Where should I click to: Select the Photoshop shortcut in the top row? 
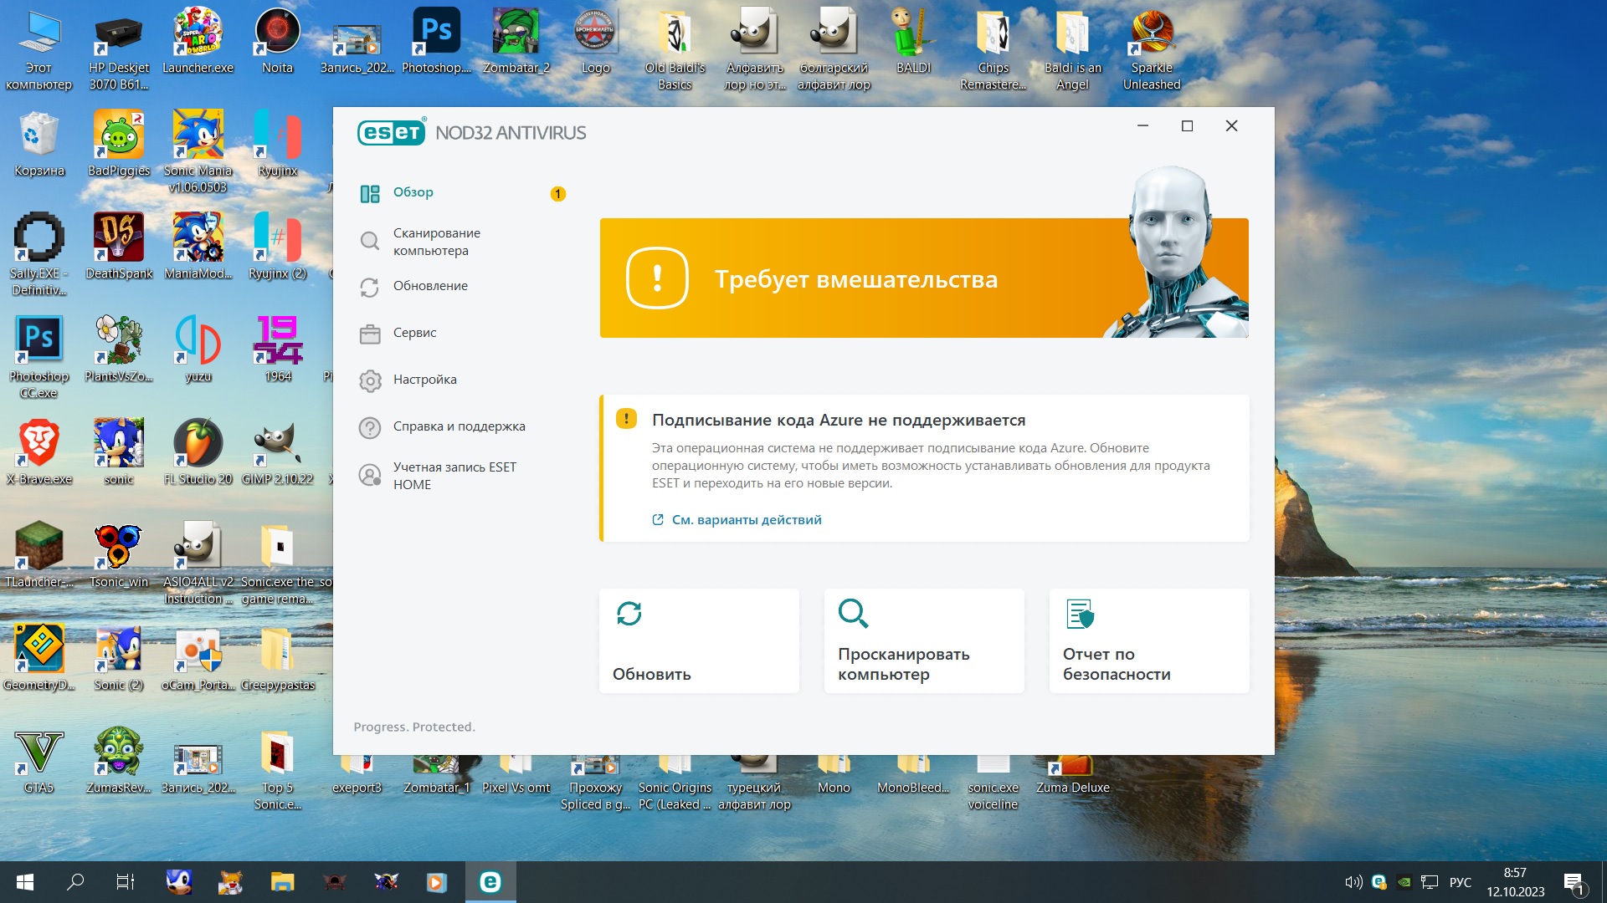436,42
